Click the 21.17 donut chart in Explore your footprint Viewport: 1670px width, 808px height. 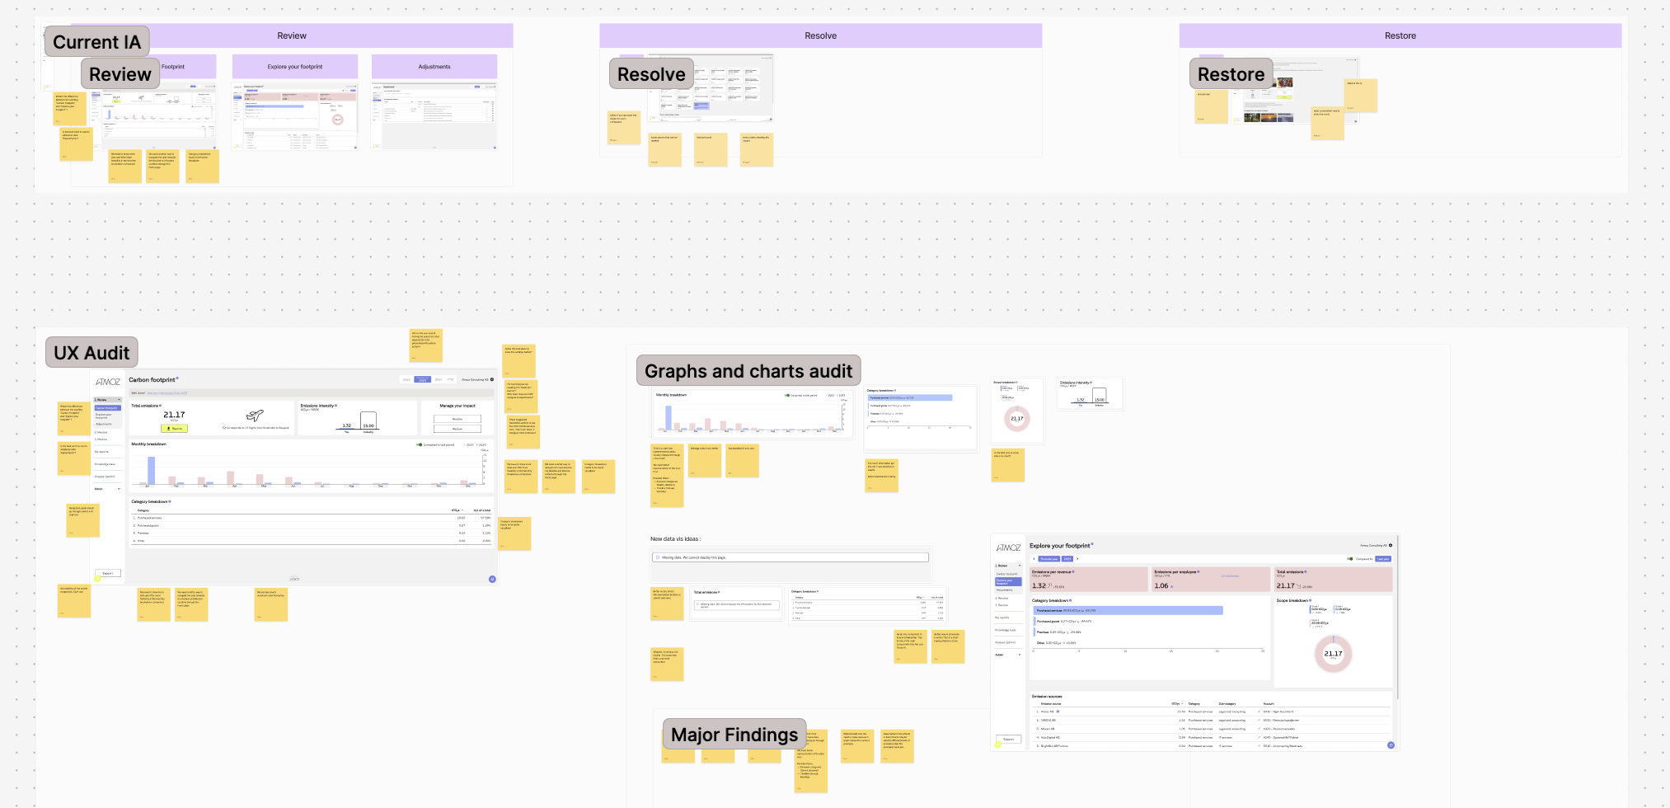pyautogui.click(x=1333, y=654)
